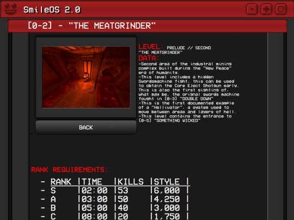Screen dimensions: 294x220
Task: Click the "Hellivator" description line
Action: [x=184, y=108]
